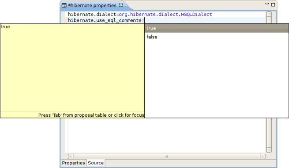
Task: Minimize the editor view
Action: tap(266, 4)
